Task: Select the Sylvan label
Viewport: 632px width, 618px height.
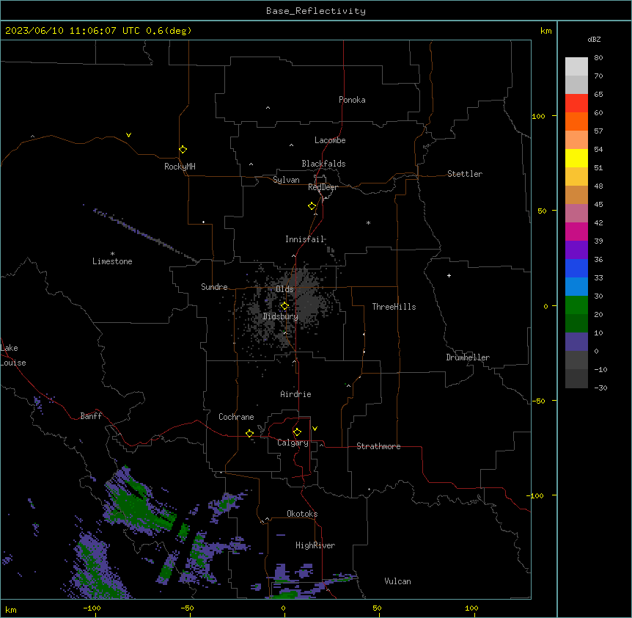Action: [286, 180]
